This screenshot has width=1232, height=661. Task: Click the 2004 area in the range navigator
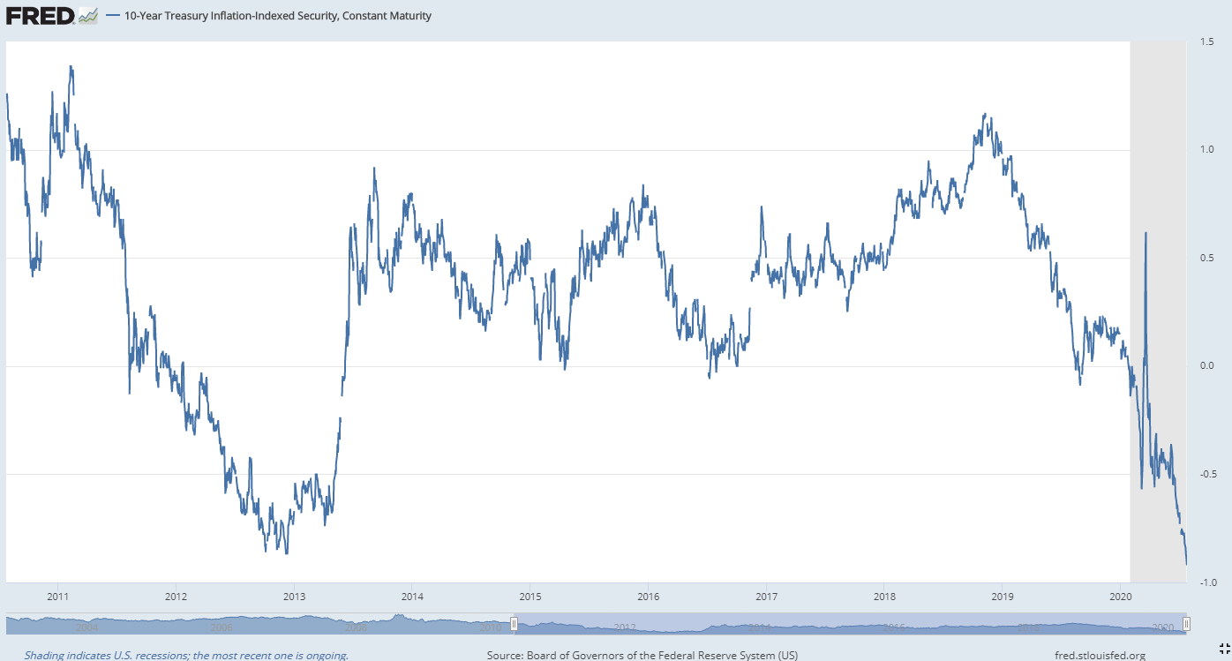(x=86, y=627)
